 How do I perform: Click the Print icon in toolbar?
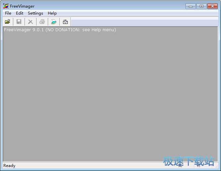click(42, 22)
